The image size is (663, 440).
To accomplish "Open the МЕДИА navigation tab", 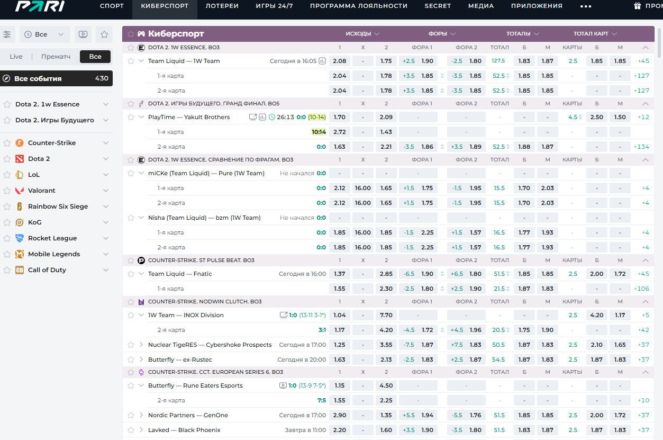I will point(481,6).
